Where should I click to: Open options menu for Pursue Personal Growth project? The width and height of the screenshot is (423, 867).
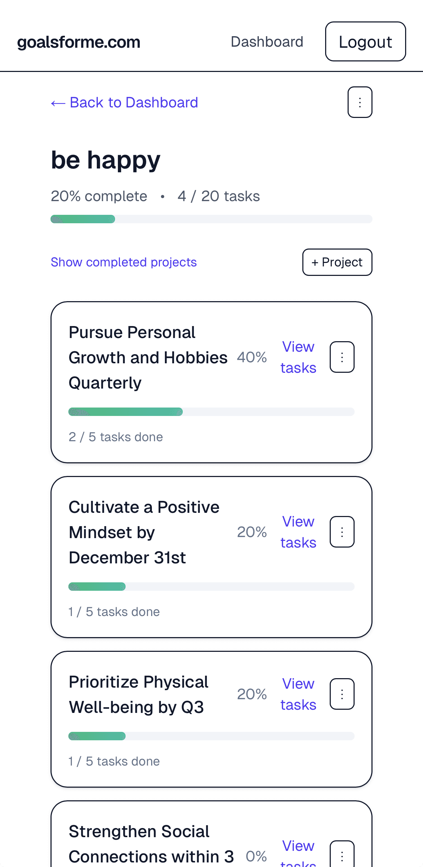pyautogui.click(x=342, y=357)
